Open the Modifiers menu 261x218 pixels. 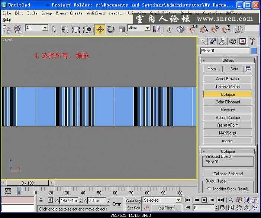click(96, 13)
